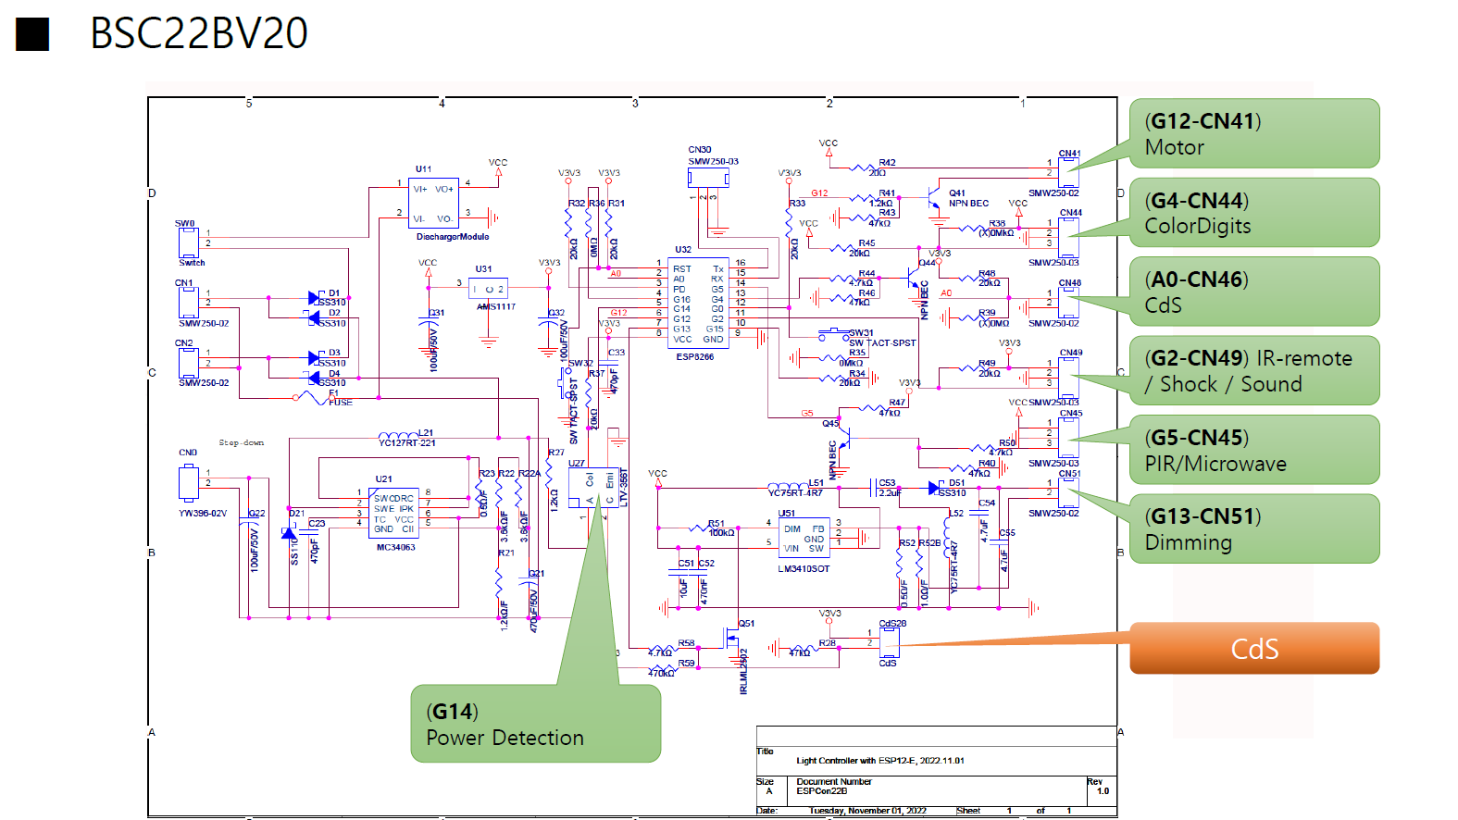Click the CN41 connector symbol
This screenshot has height=820, width=1458.
click(1067, 173)
